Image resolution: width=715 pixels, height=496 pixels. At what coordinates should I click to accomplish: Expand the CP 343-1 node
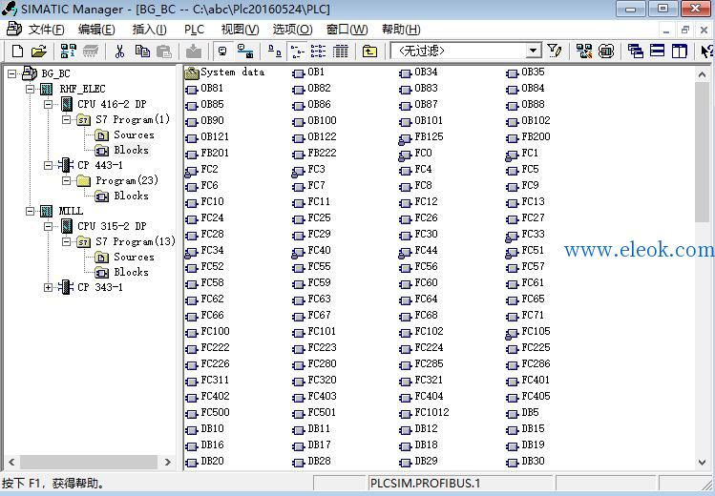(49, 287)
